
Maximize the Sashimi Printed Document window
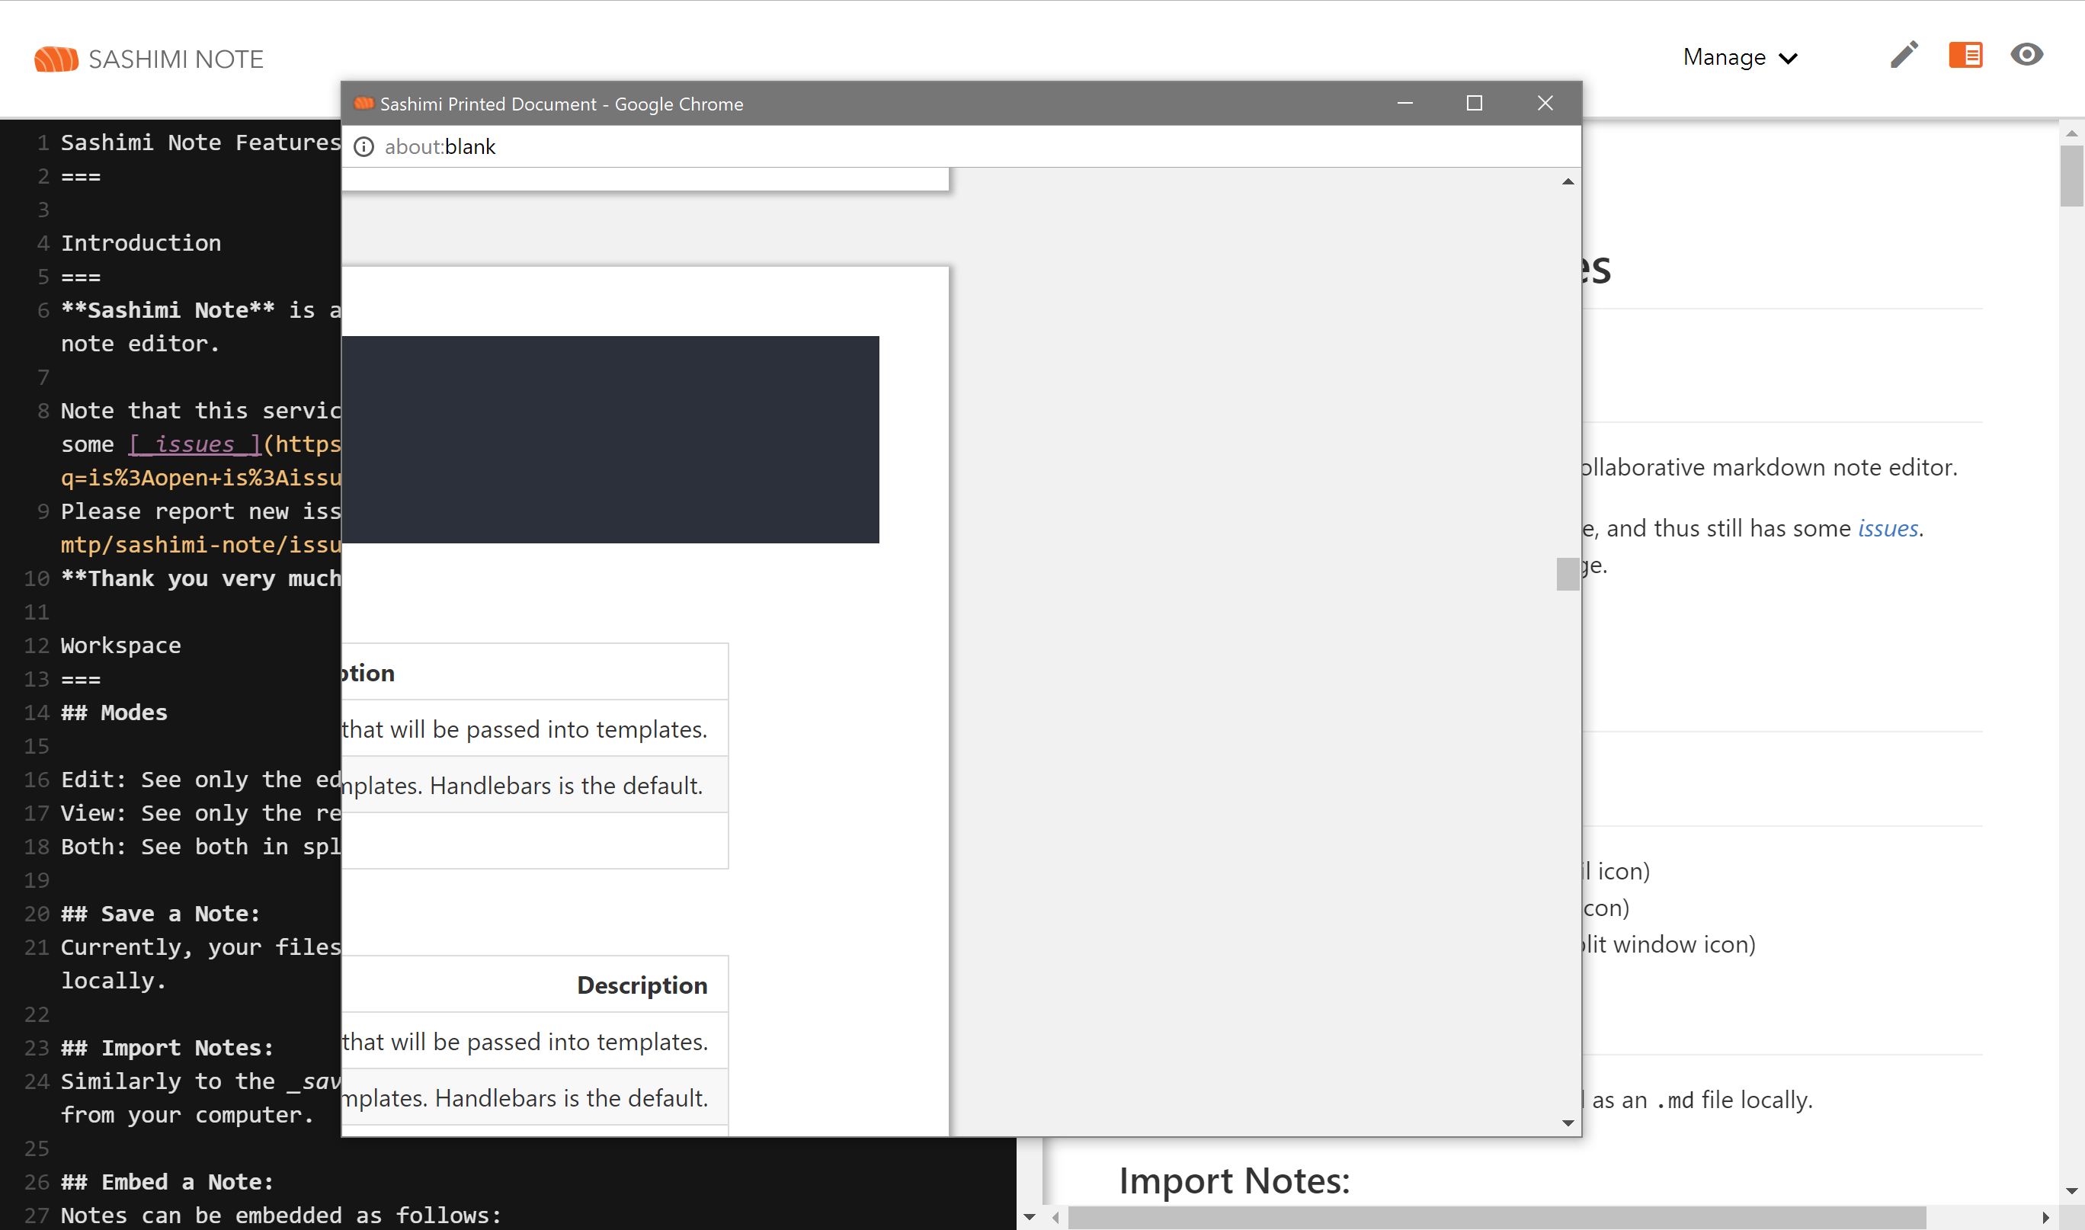coord(1473,103)
